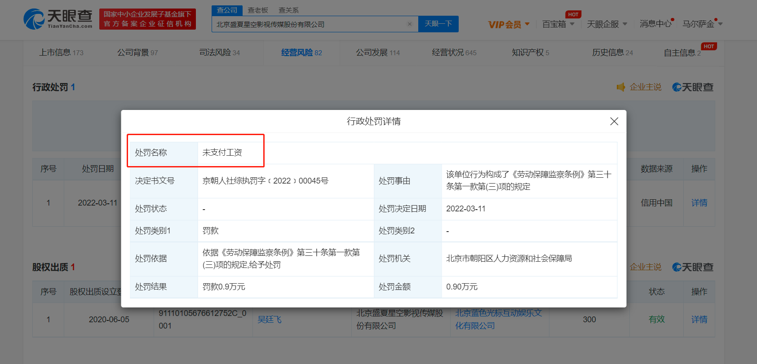This screenshot has width=757, height=364.
Task: Open the 知识产权 tab
Action: [x=531, y=53]
